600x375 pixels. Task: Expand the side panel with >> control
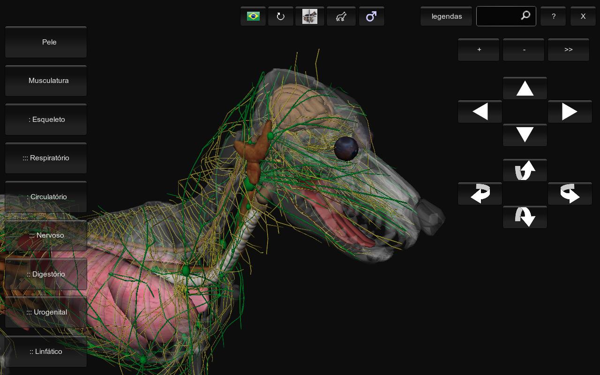coord(568,49)
